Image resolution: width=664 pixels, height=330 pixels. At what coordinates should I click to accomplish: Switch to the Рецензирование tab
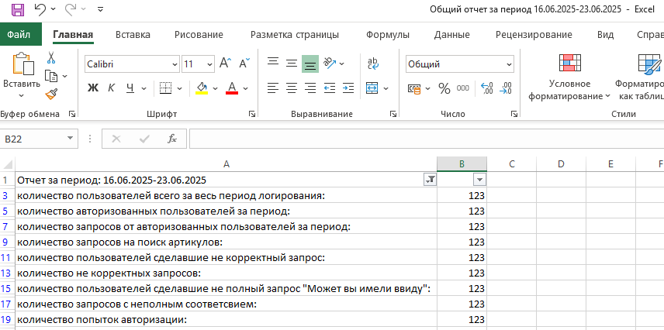[534, 35]
